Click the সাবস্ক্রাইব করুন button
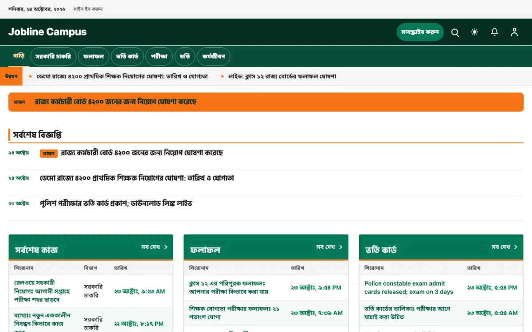 [x=420, y=32]
